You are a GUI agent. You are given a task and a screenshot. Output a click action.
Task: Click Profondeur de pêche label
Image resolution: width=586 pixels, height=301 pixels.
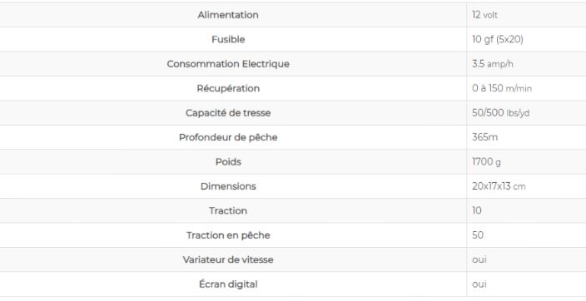(228, 137)
